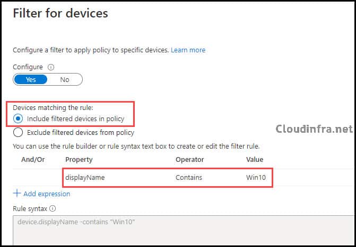Click inside the Rule syntax text box
This screenshot has height=247, width=356.
coord(184,230)
